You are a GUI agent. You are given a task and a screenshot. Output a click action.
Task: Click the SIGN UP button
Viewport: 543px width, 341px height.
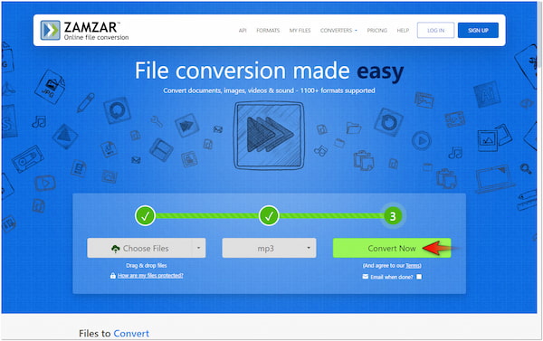point(478,31)
